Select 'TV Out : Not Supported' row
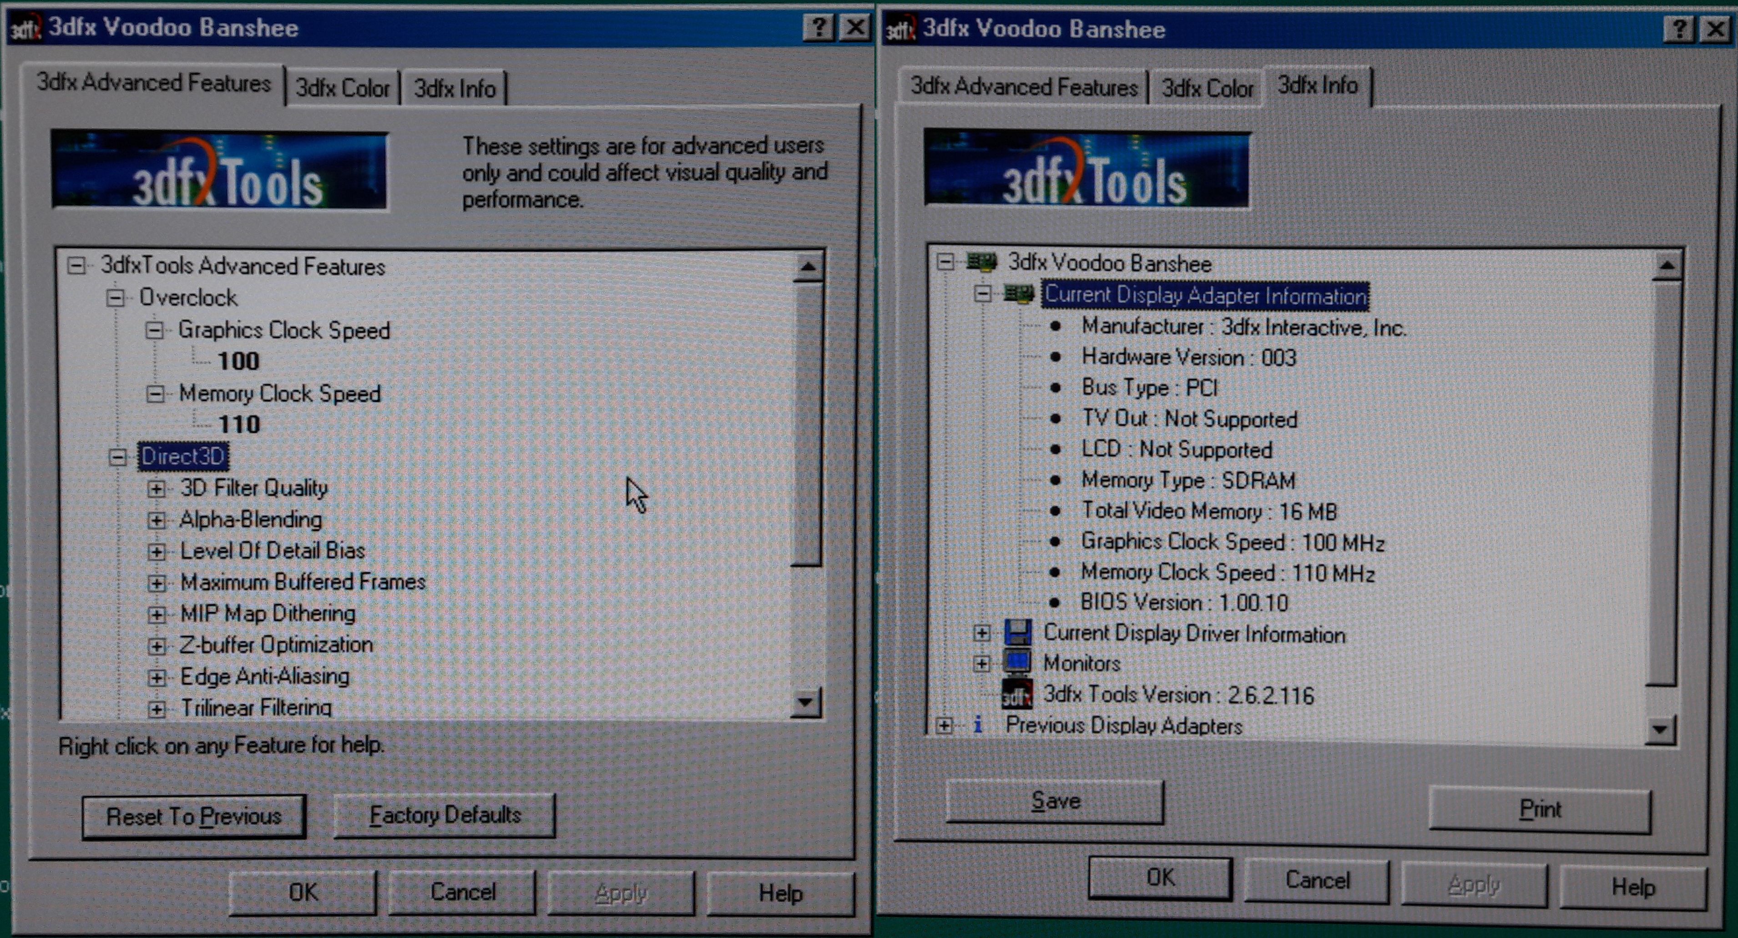Viewport: 1738px width, 938px height. (1189, 419)
